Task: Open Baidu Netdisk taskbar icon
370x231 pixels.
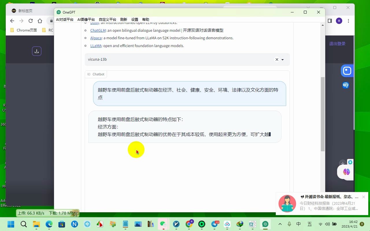Action: pos(227,224)
